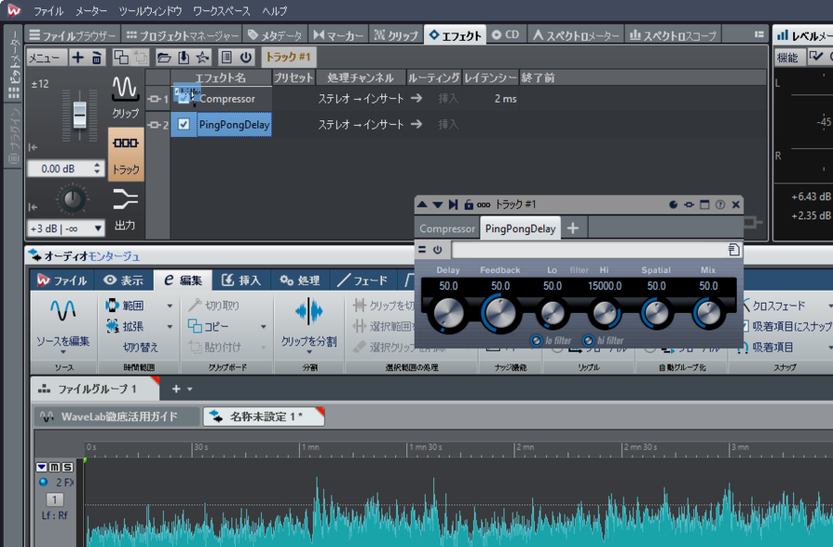The height and width of the screenshot is (547, 833).
Task: Open the ツールウィンドウ menu
Action: (150, 10)
